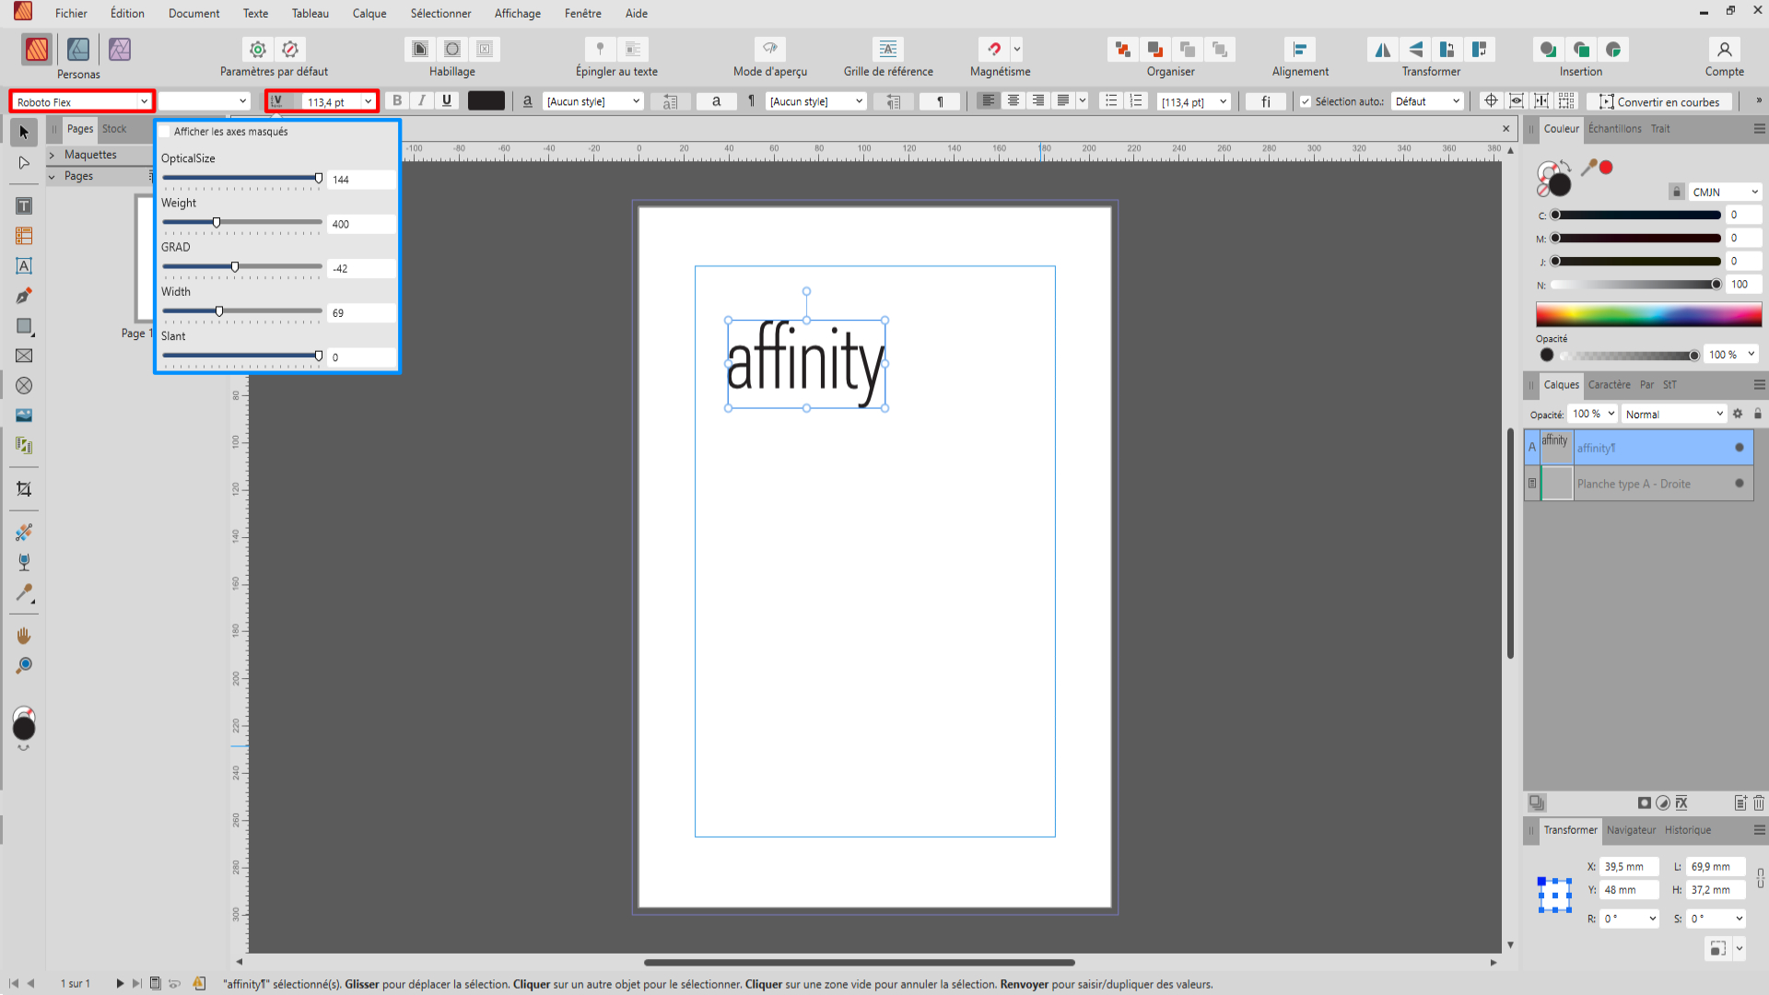Toggle visibility of affinity text layer
This screenshot has height=995, width=1769.
point(1740,448)
